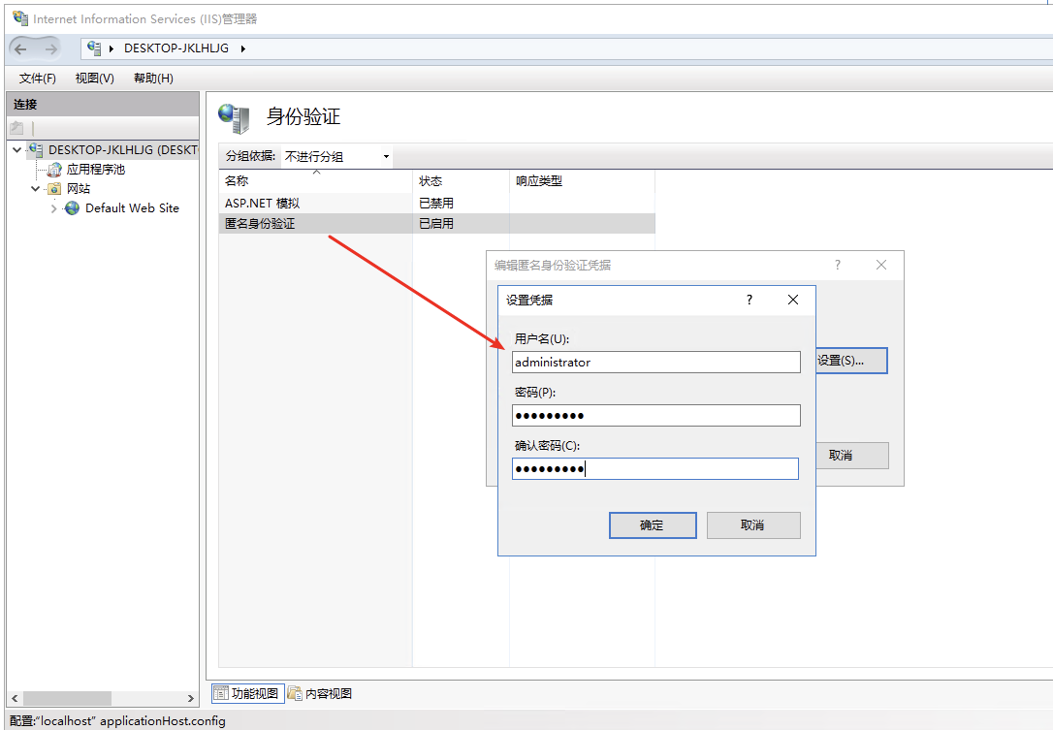Go forward with the right arrow navigation button

tap(51, 48)
